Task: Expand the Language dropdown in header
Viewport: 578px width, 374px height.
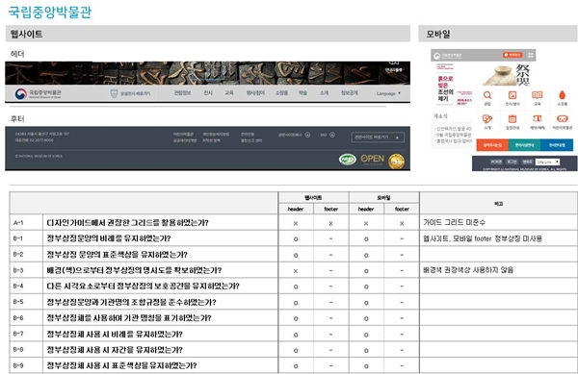Action: coord(388,93)
